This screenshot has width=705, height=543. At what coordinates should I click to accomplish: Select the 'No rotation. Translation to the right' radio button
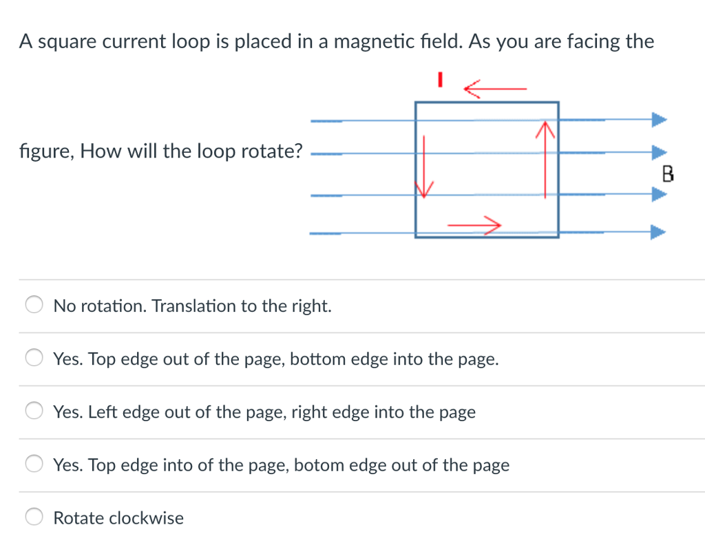tap(33, 304)
